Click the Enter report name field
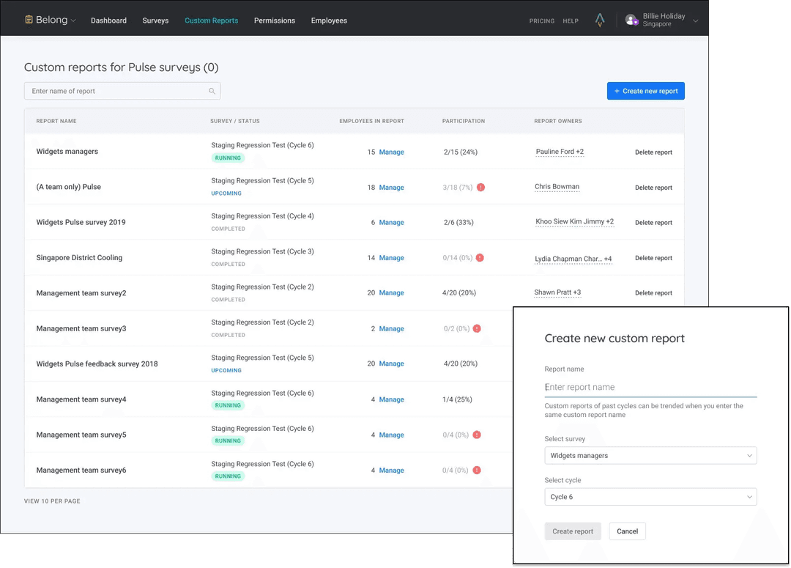 click(650, 387)
